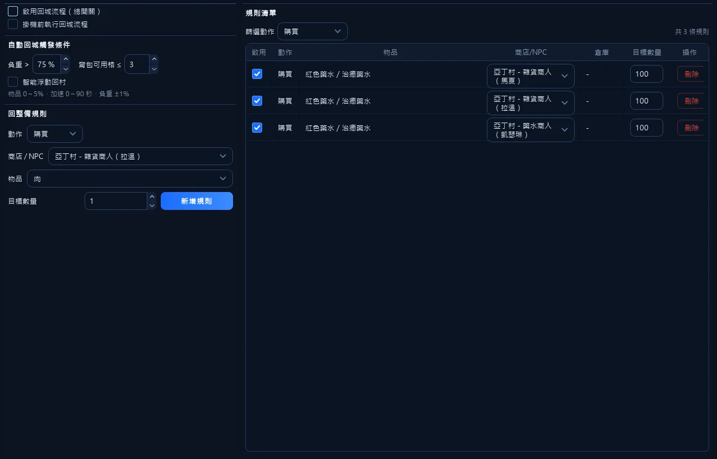Click the 目標數量 column header

tap(647, 52)
